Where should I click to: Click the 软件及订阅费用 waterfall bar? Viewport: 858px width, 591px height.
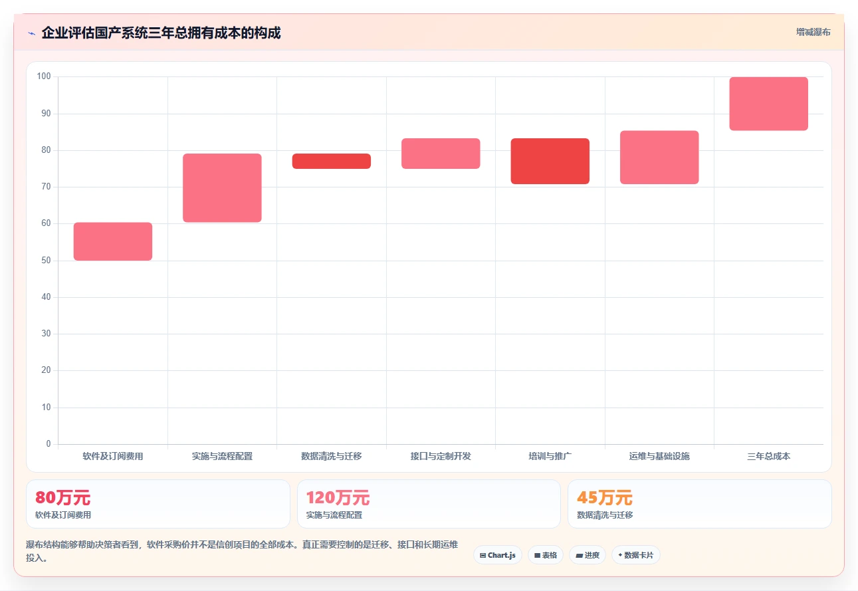pos(113,241)
